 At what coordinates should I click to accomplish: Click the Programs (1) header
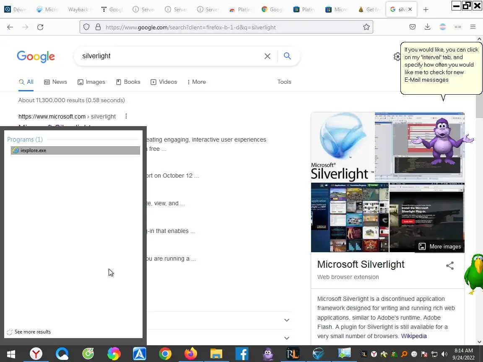coord(25,140)
